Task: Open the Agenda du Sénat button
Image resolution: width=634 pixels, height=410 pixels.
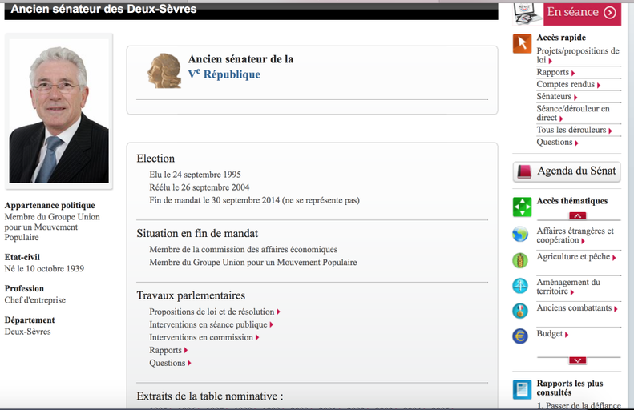Action: [x=567, y=171]
